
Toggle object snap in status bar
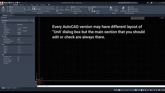tap(136, 90)
